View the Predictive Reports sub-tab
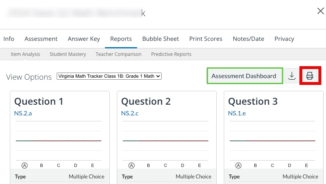326x184 pixels. tap(171, 54)
